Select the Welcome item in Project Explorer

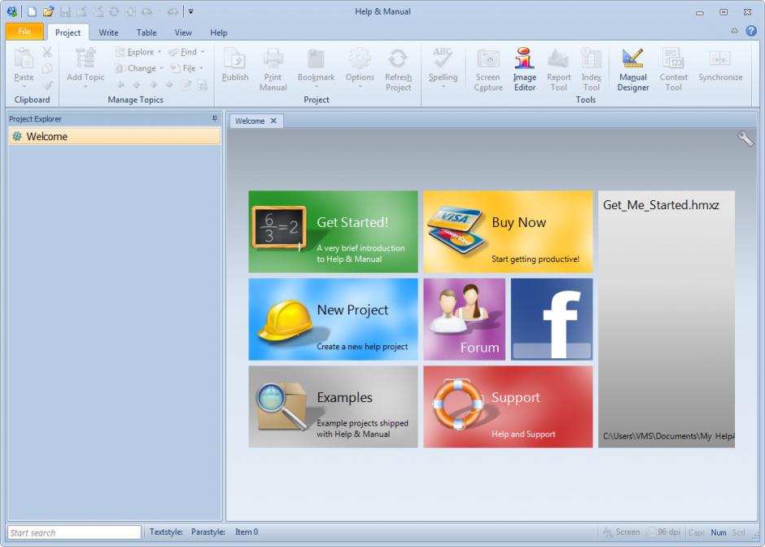pyautogui.click(x=114, y=137)
